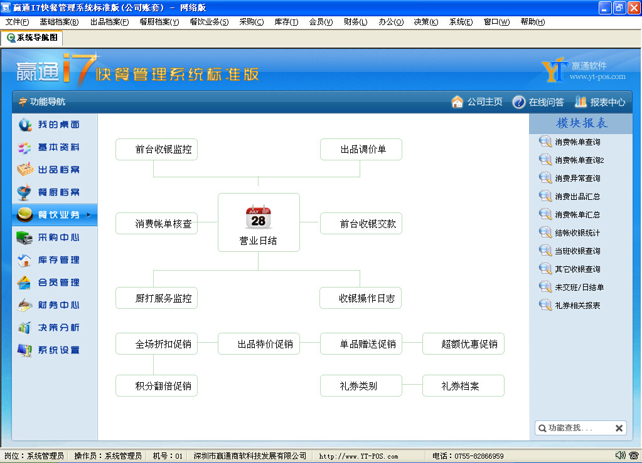Image resolution: width=642 pixels, height=463 pixels.
Task: Open the 基础档案(B) menu
Action: [x=60, y=22]
